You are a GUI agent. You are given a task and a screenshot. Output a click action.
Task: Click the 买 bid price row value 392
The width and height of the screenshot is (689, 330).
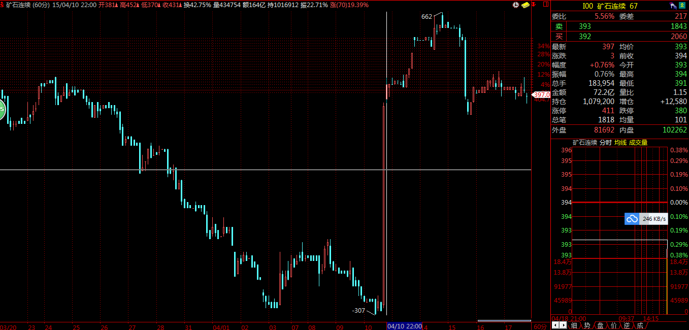(585, 36)
